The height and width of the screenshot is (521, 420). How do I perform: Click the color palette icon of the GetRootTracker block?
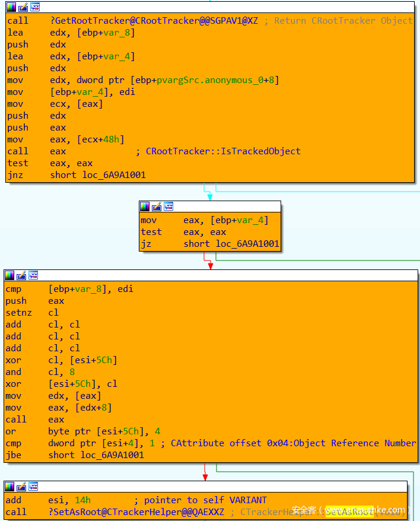pyautogui.click(x=11, y=7)
